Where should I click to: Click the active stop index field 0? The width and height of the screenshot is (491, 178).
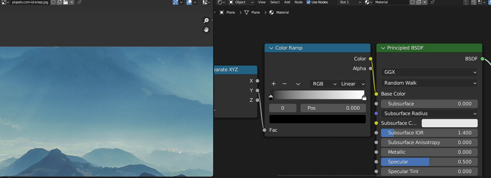coord(283,108)
